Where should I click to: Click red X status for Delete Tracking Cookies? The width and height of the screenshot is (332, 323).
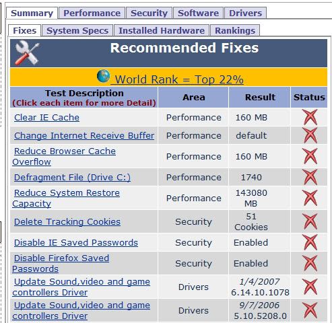[x=310, y=221]
